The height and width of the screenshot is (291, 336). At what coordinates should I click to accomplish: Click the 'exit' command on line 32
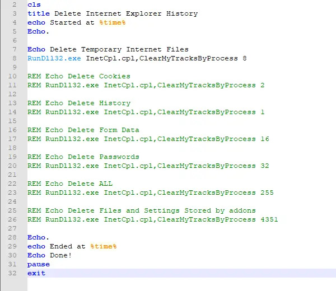pyautogui.click(x=36, y=273)
